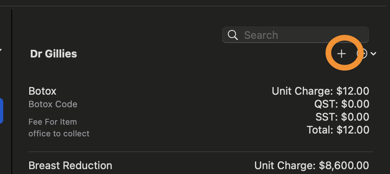
Task: Click the QST $0.00 line
Action: pyautogui.click(x=342, y=104)
